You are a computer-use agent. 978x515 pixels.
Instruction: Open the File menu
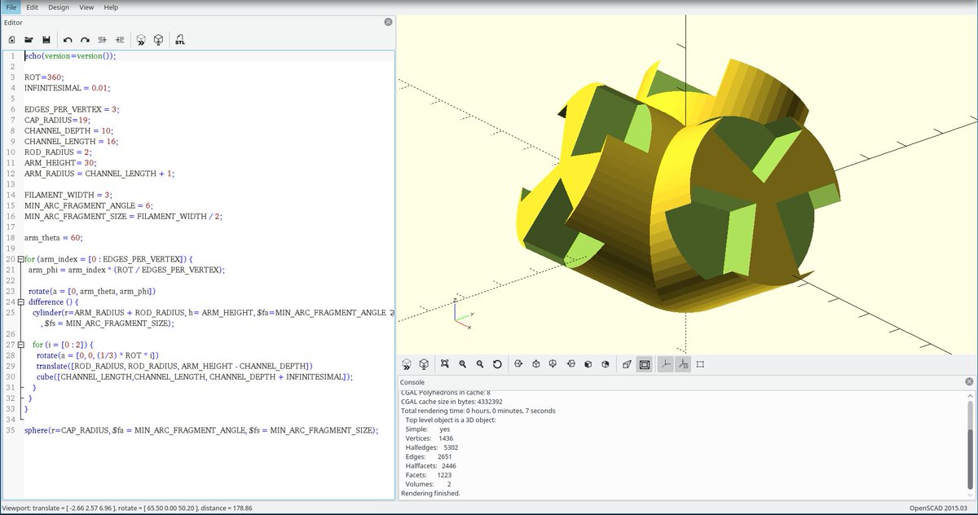click(x=11, y=7)
